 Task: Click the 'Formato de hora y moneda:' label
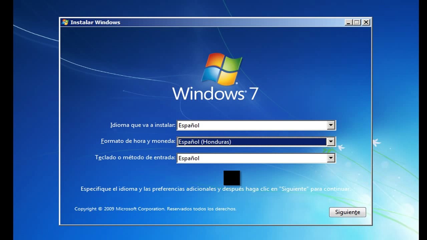(138, 141)
